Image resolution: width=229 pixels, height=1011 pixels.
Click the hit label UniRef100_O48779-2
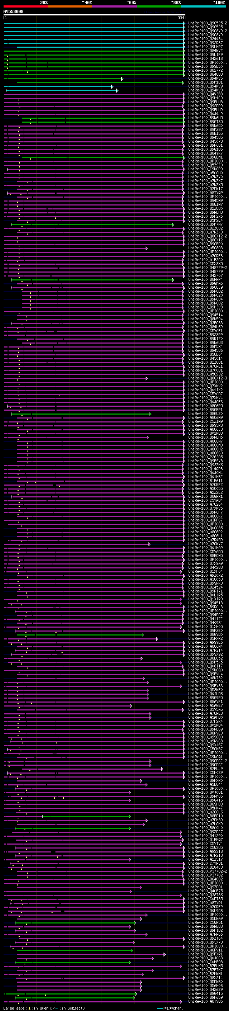(208, 268)
